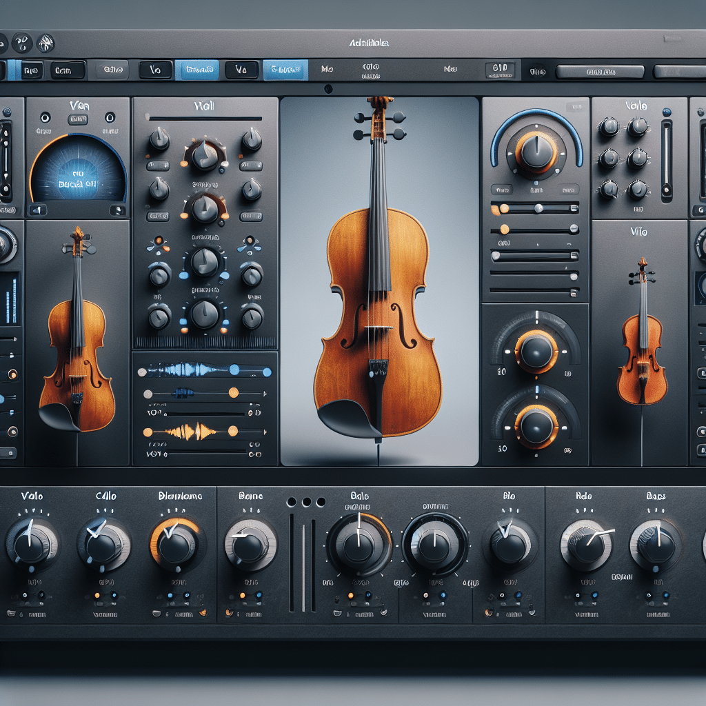
Task: Click the boxed GID button in the top bar
Action: [x=500, y=70]
